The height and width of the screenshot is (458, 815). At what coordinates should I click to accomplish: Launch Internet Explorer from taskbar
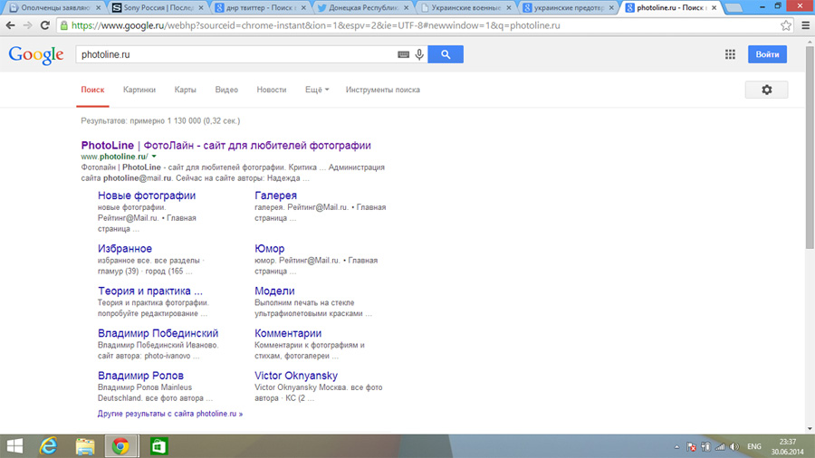click(50, 446)
